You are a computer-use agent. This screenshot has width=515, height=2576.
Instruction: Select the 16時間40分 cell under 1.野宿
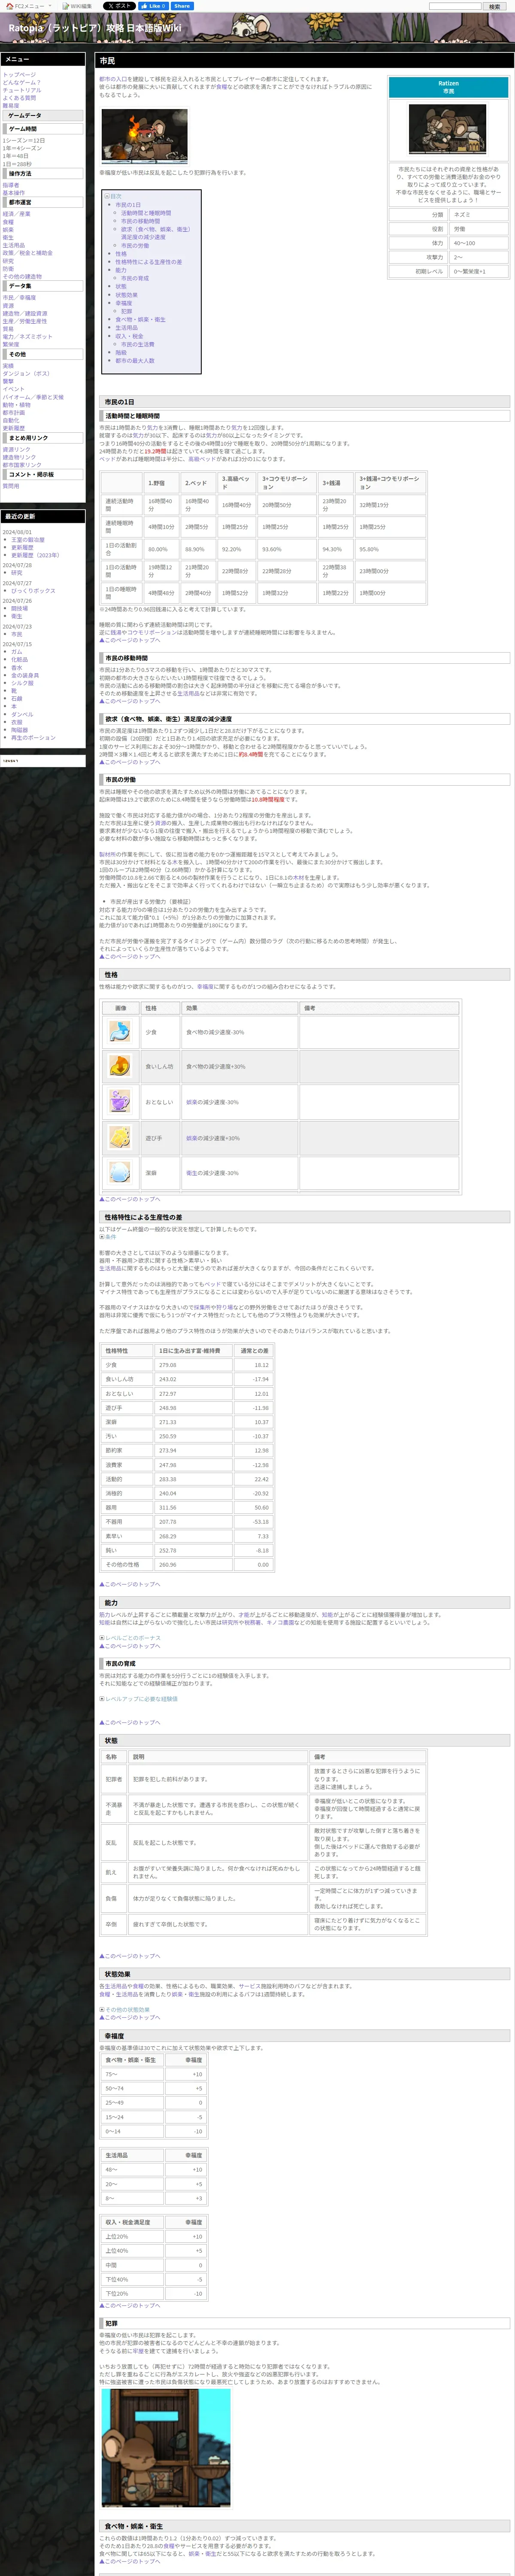[161, 504]
